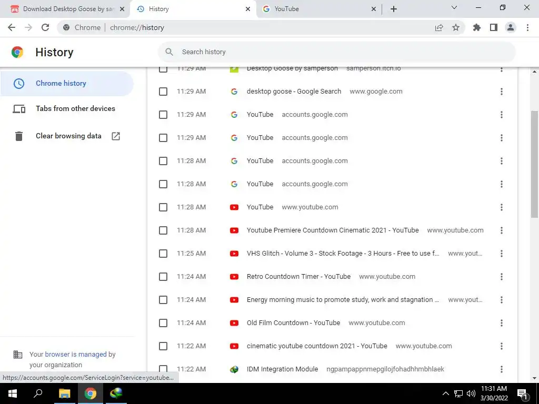Show hidden system tray icons
539x404 pixels.
pyautogui.click(x=445, y=393)
